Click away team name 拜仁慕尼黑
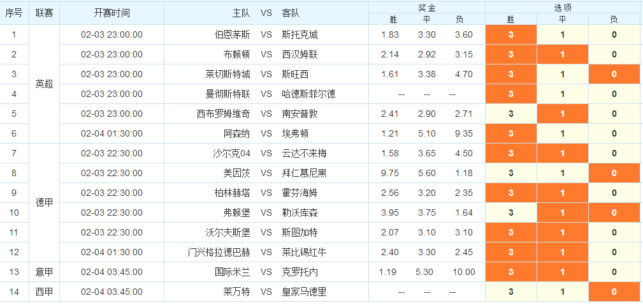Image resolution: width=643 pixels, height=305 pixels. click(x=304, y=173)
